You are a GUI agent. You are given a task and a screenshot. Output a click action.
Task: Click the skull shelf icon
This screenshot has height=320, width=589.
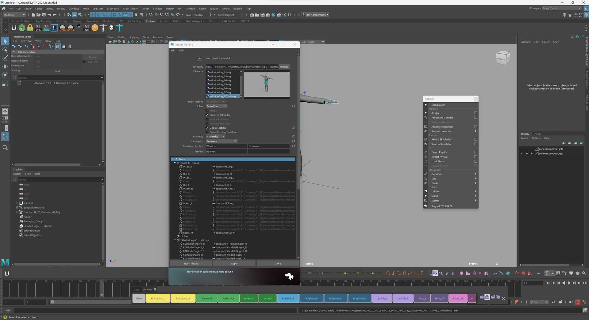(111, 28)
